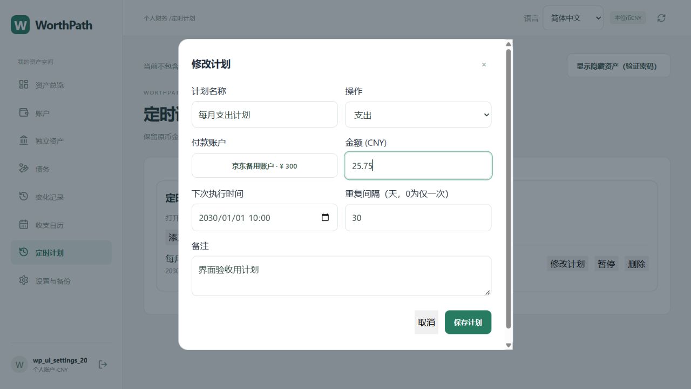Screen dimensions: 691x389
Task: Click the refresh icon in top bar
Action: coord(661,18)
